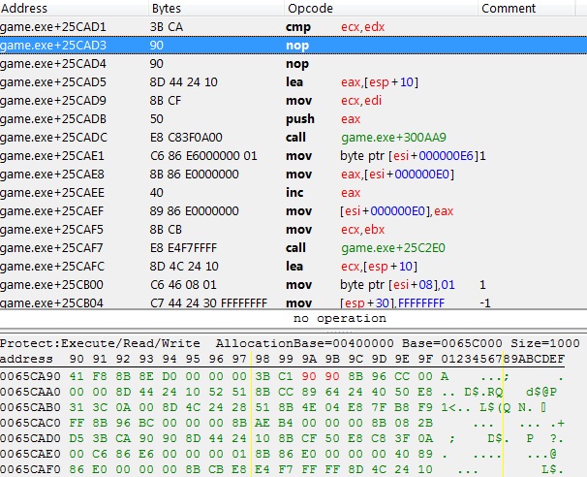
Task: Click the Comment column header
Action: pos(526,8)
